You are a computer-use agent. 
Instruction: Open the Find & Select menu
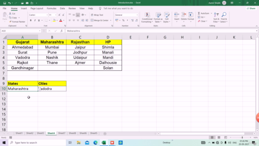tap(224, 17)
